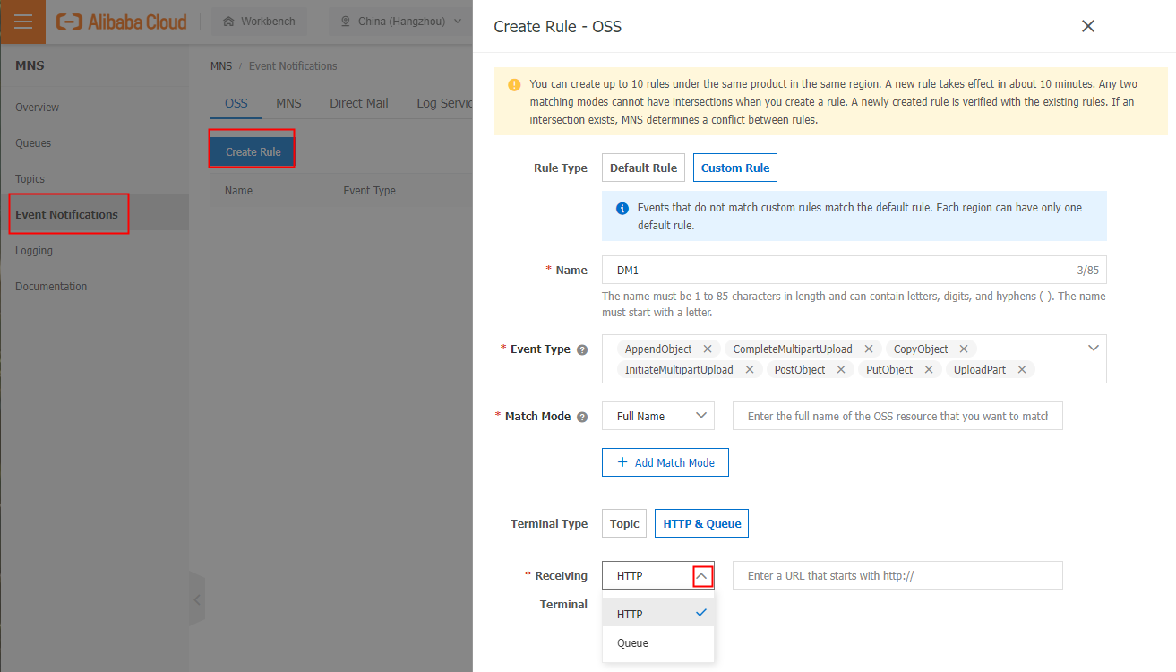Viewport: 1176px width, 672px height.
Task: Switch to the Direct Mail tab
Action: pyautogui.click(x=359, y=103)
